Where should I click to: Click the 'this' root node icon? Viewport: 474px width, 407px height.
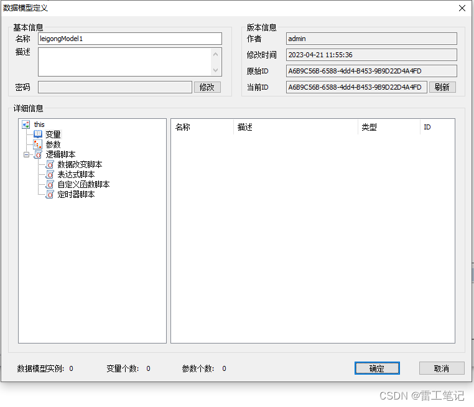(x=26, y=124)
